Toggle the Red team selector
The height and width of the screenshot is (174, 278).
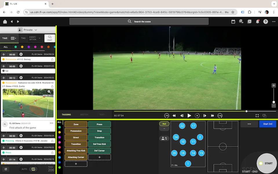coord(164,124)
